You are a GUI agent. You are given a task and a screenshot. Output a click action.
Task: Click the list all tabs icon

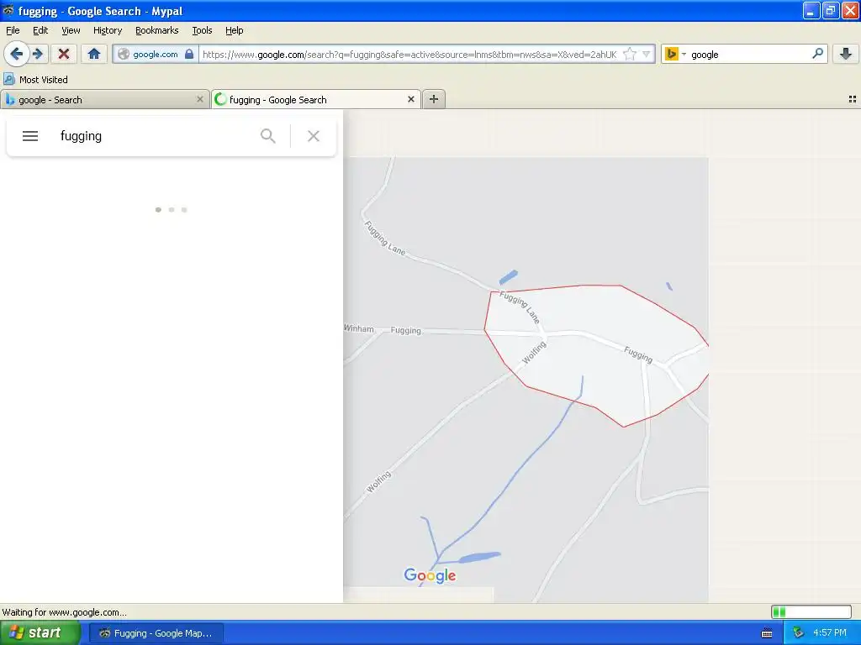tap(853, 99)
